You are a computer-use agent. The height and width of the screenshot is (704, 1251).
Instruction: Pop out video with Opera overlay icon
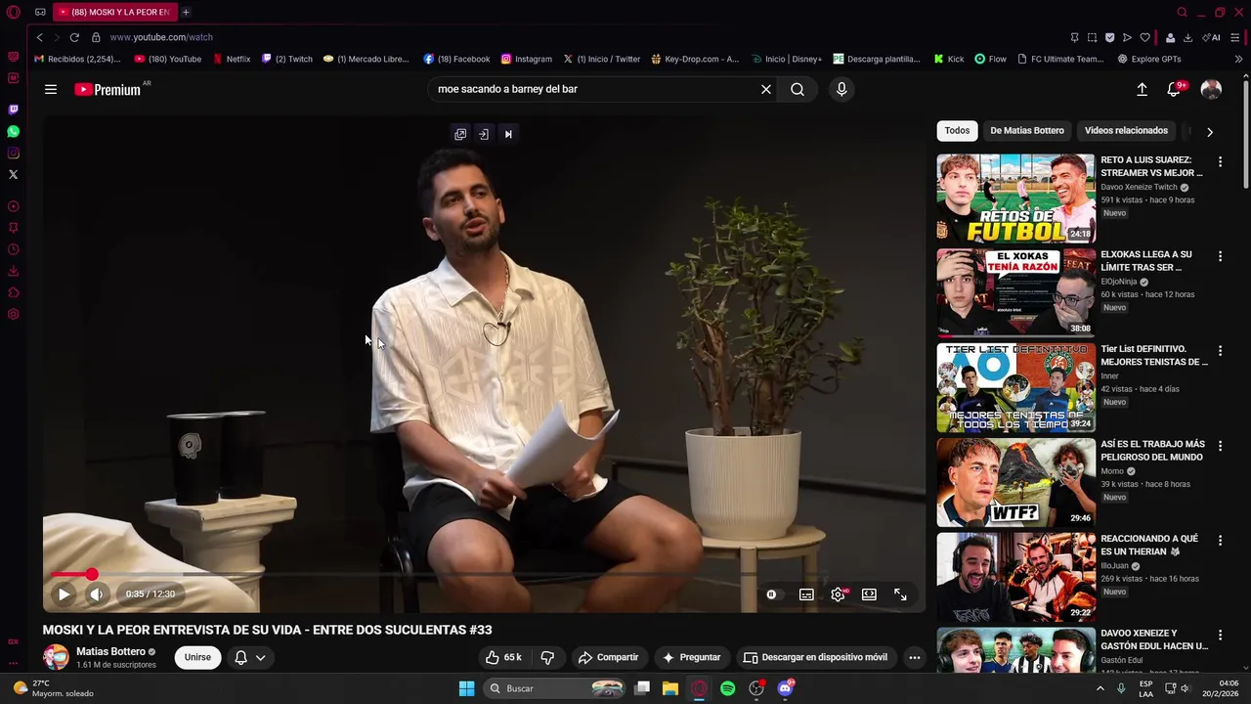pos(460,134)
